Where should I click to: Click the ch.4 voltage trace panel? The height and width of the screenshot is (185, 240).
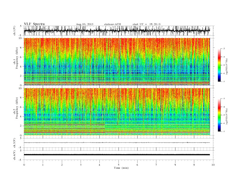[119, 155]
